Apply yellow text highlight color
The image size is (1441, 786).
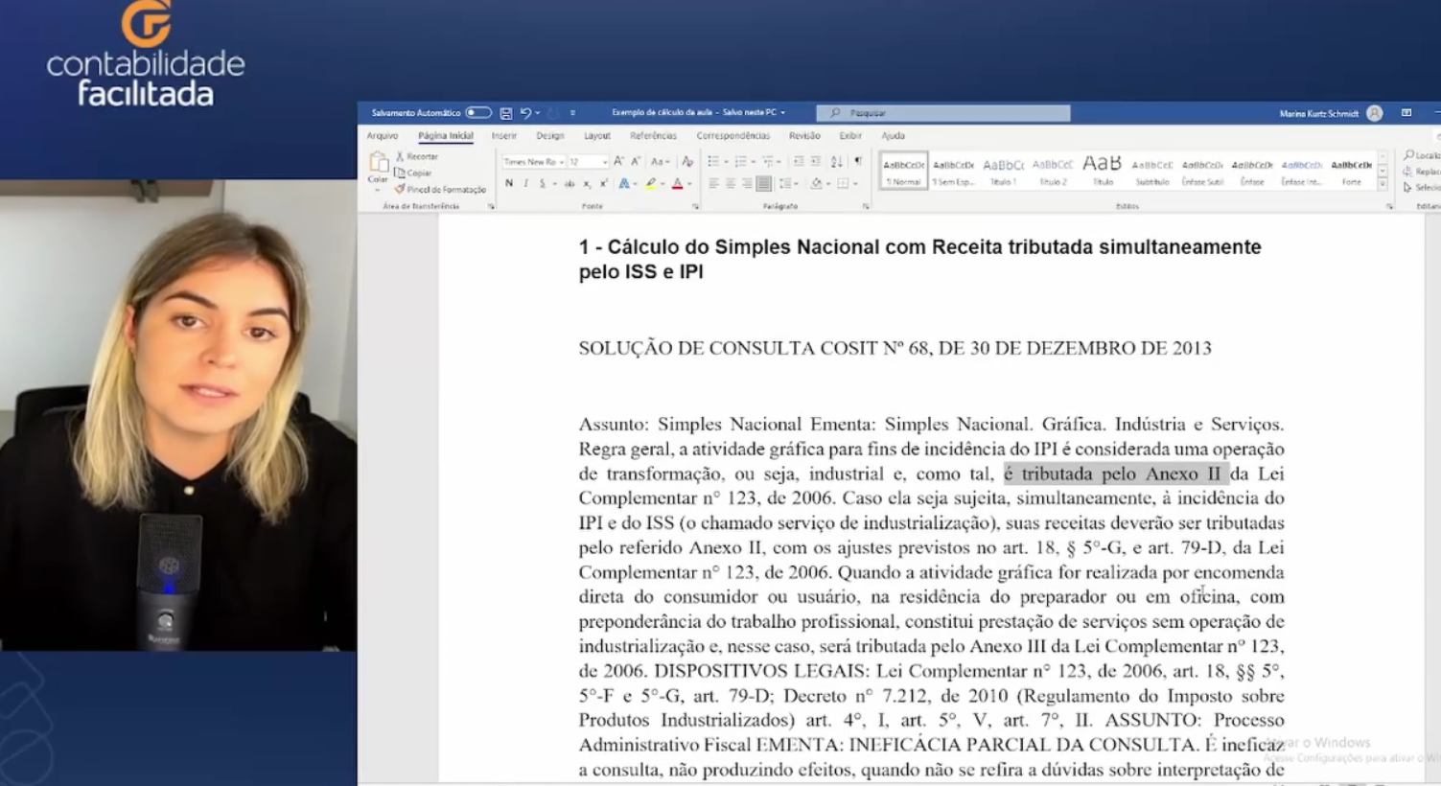651,183
